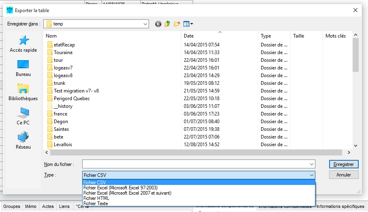Expand the Enregistrer dans folder dropdown

tap(145, 24)
